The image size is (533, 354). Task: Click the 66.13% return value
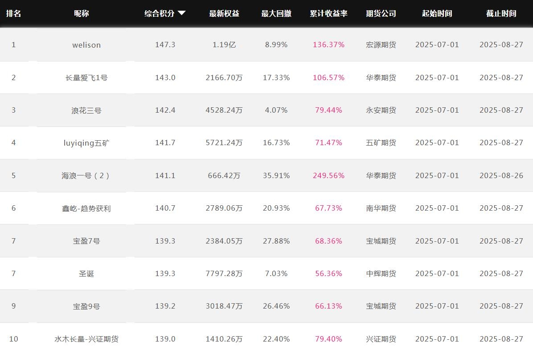coord(329,306)
